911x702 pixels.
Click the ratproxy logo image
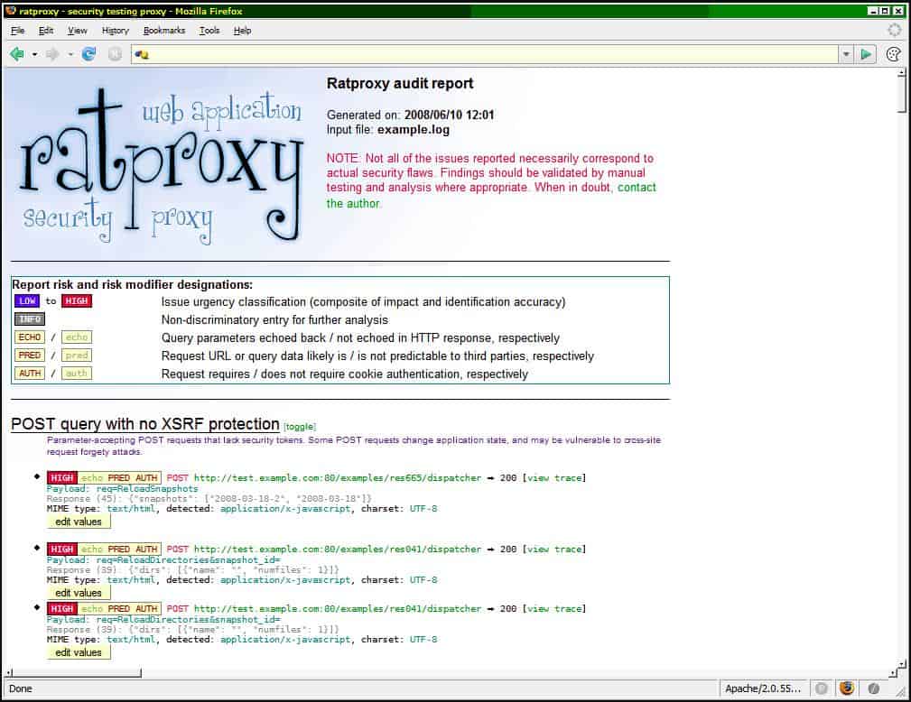coord(161,166)
